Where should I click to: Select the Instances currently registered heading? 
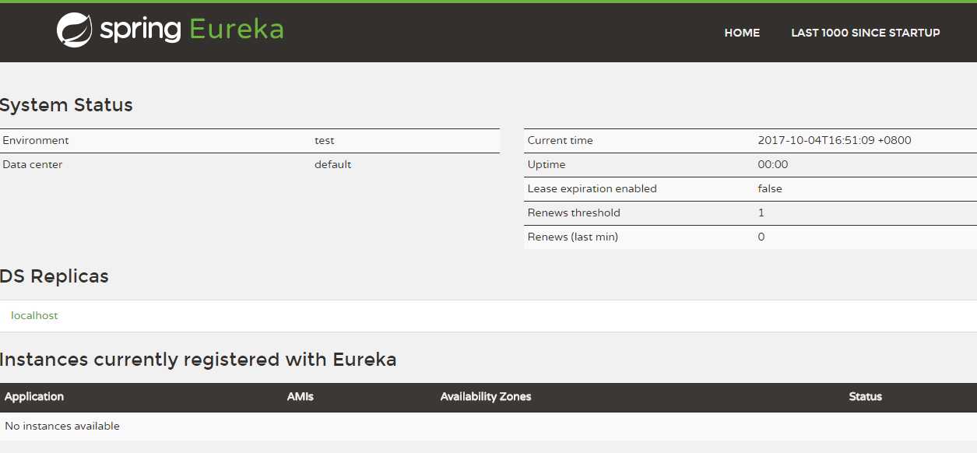point(198,360)
